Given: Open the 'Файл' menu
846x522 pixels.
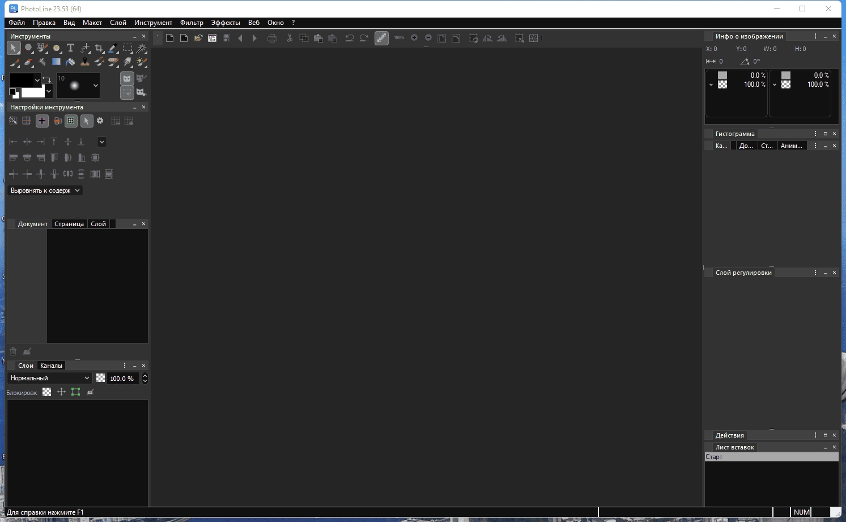Looking at the screenshot, I should [16, 23].
